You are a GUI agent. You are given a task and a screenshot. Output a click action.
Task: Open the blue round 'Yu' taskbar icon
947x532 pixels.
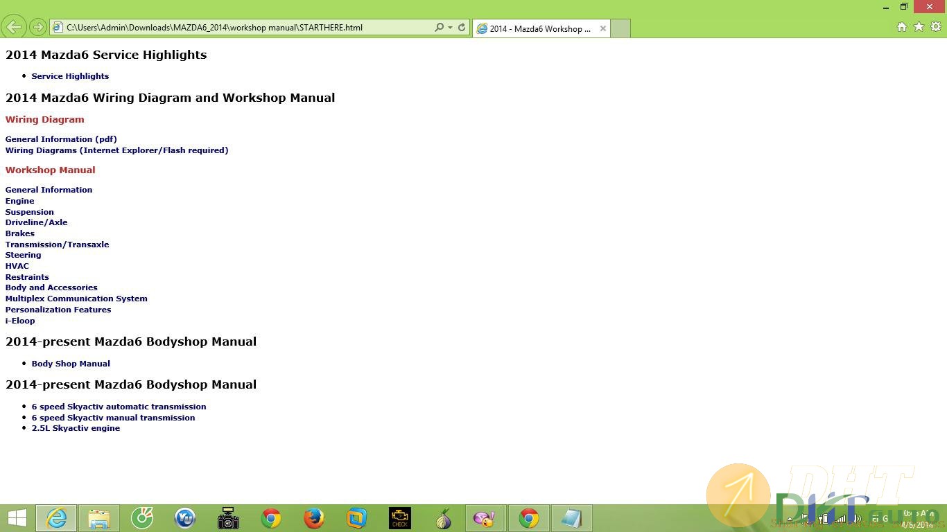185,518
